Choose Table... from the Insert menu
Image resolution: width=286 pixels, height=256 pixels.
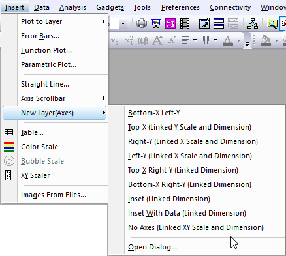pyautogui.click(x=32, y=132)
